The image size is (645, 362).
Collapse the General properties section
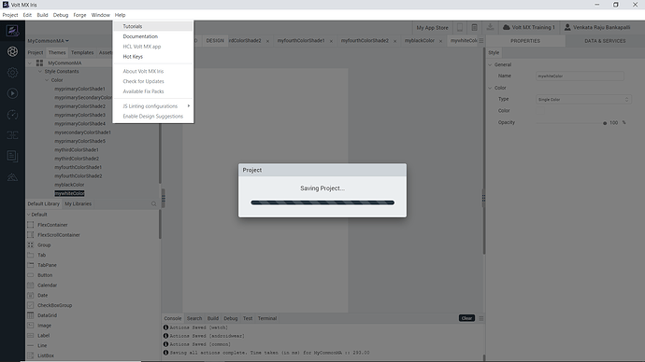tap(490, 65)
